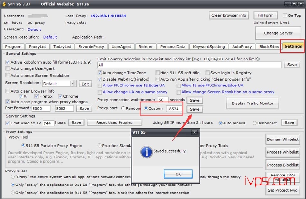Image resolution: width=306 pixels, height=199 pixels.
Task: Select the Random proxy port option
Action: pos(123,108)
